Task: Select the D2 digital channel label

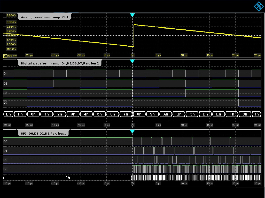Action: (x=5, y=160)
